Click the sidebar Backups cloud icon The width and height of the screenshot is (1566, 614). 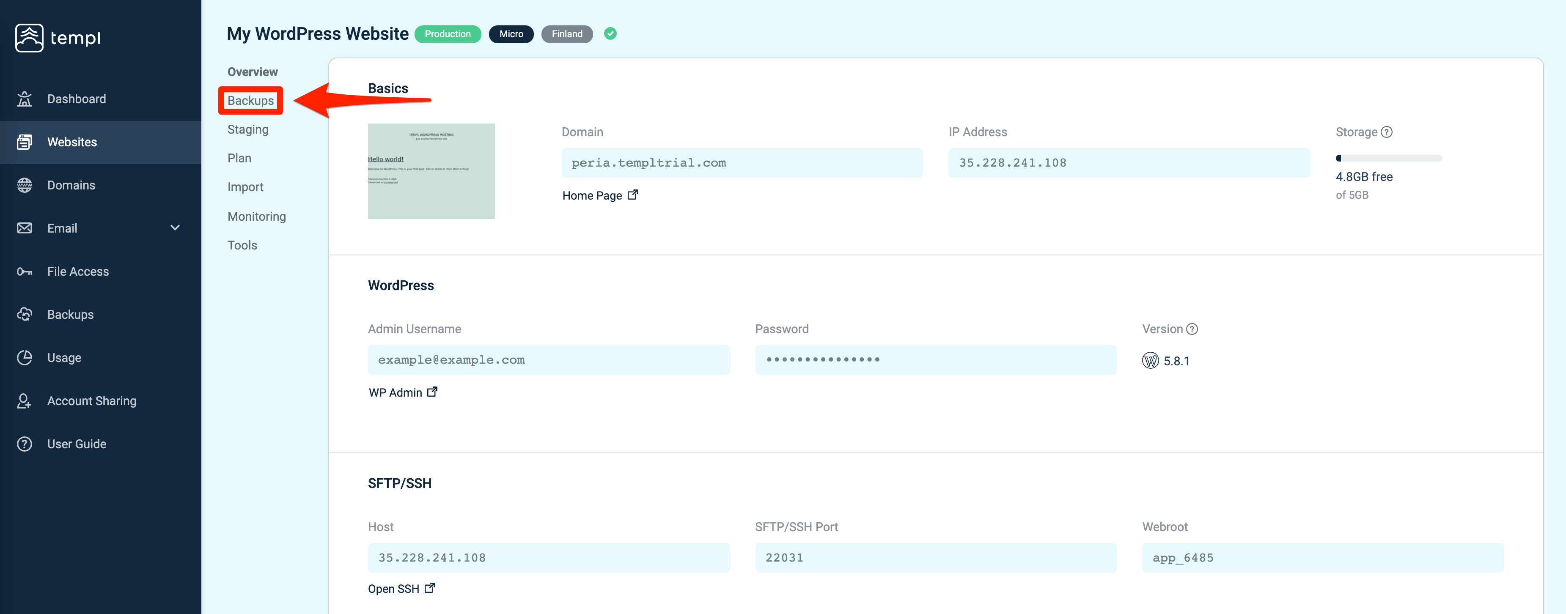tap(24, 314)
